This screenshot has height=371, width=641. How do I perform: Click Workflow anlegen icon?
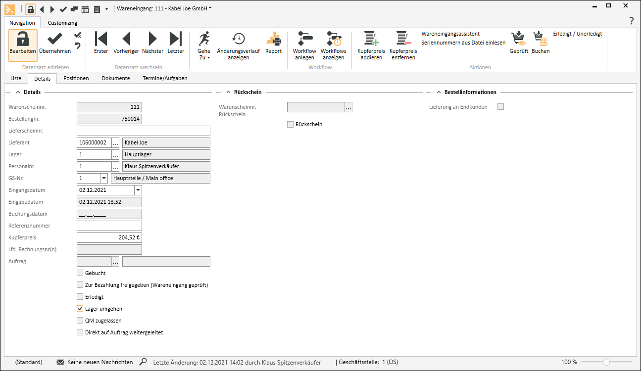pos(304,39)
